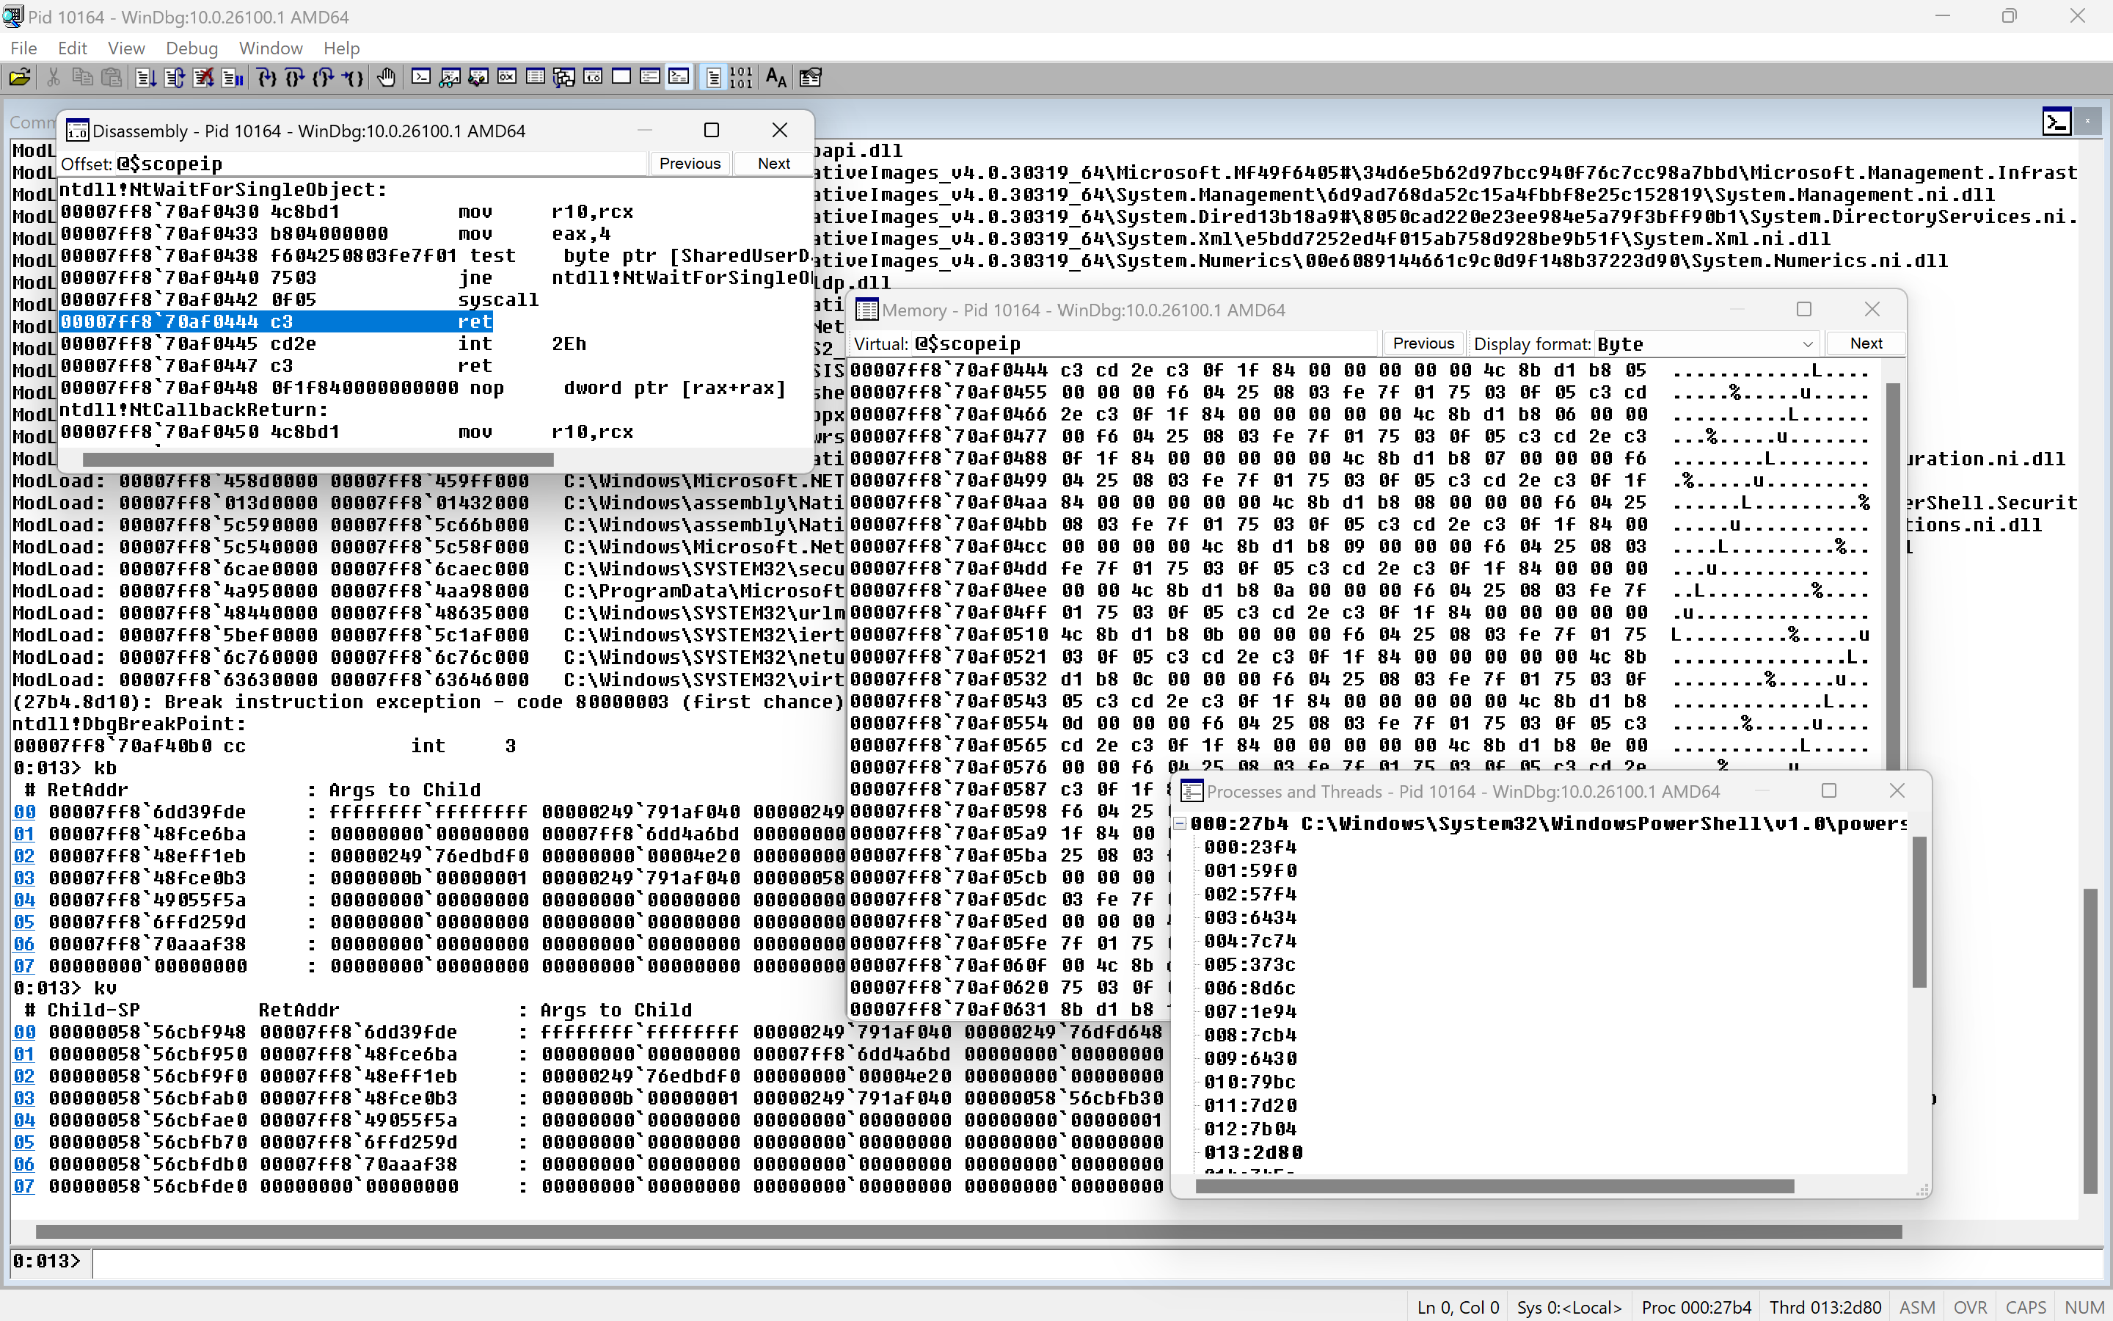Image resolution: width=2113 pixels, height=1321 pixels.
Task: Open the Registers window toolbar icon
Action: pos(506,78)
